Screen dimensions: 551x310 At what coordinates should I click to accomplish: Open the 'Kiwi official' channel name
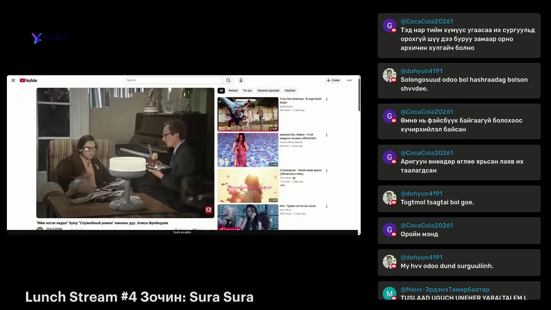[286, 210]
